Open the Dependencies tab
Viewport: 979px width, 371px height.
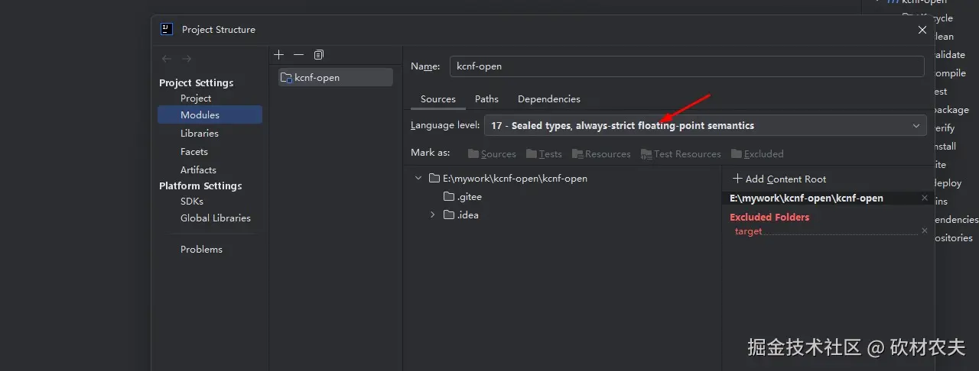[x=548, y=99]
